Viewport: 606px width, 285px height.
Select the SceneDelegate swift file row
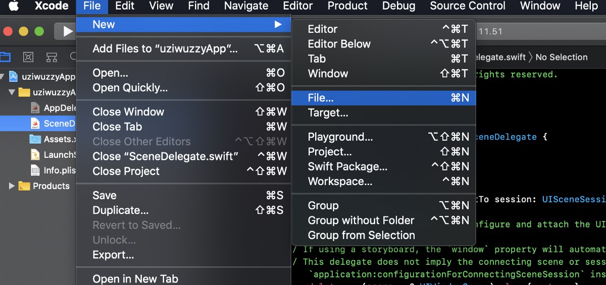click(x=38, y=124)
